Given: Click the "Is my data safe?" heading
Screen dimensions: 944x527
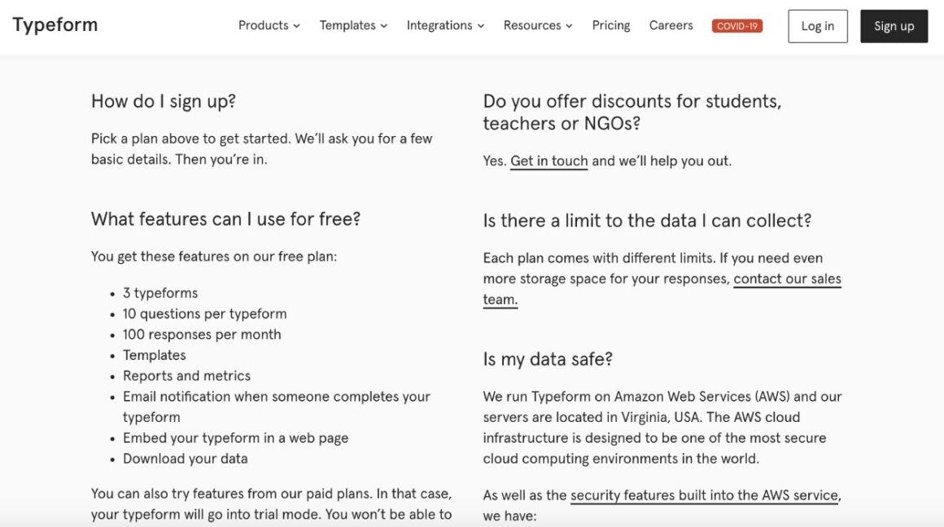Looking at the screenshot, I should [x=548, y=359].
